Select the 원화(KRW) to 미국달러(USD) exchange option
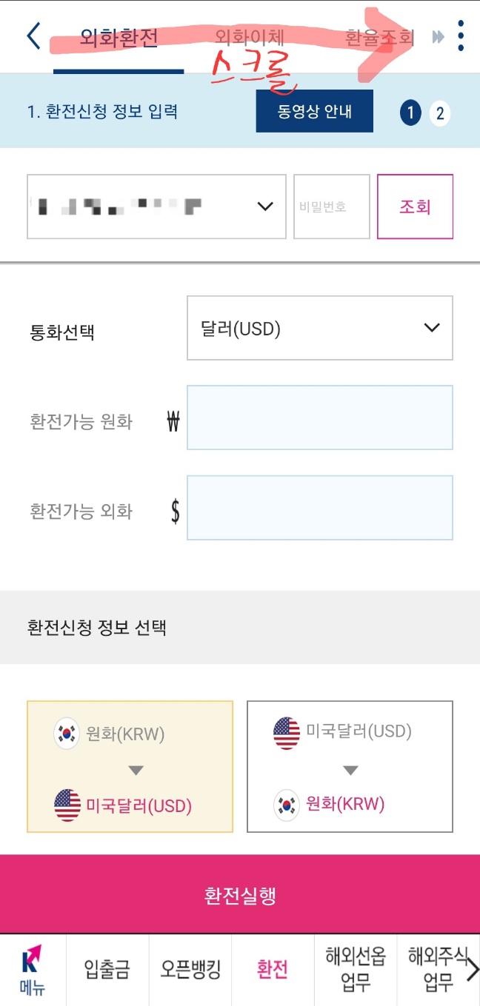 tap(130, 766)
